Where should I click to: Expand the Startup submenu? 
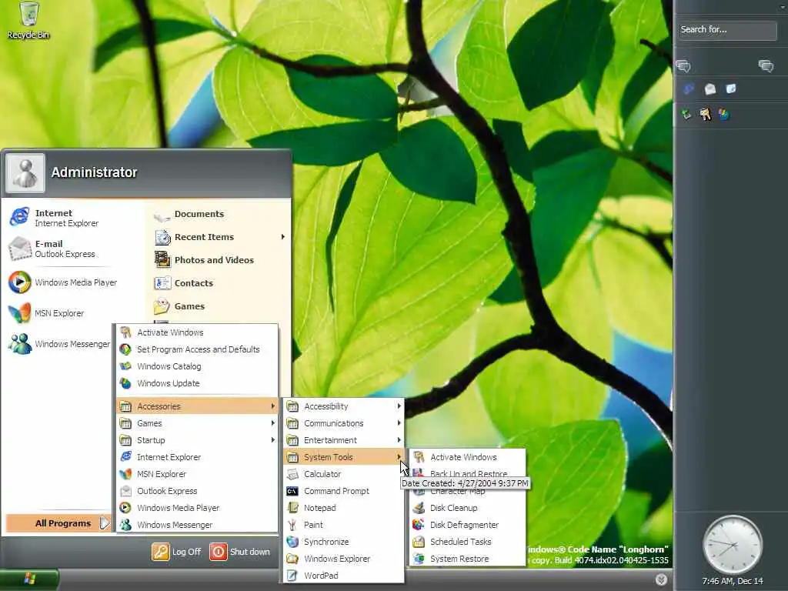197,440
